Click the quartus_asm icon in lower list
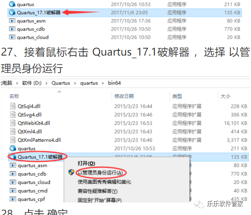 pos(13,165)
